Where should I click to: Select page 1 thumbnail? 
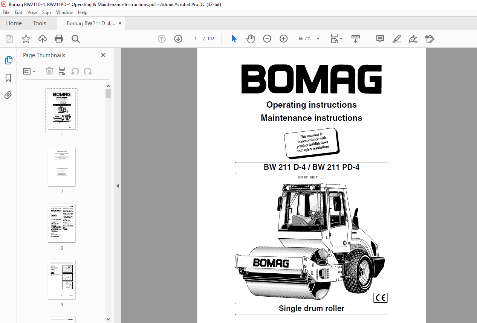pyautogui.click(x=62, y=110)
